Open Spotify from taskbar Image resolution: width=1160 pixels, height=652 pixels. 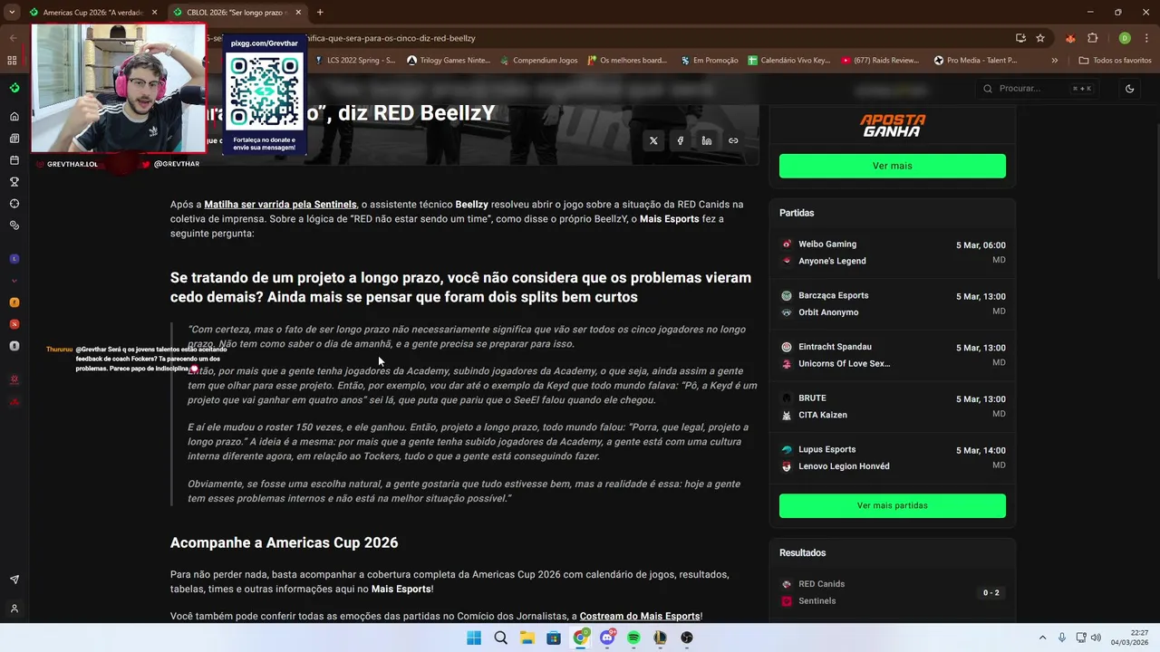tap(633, 638)
